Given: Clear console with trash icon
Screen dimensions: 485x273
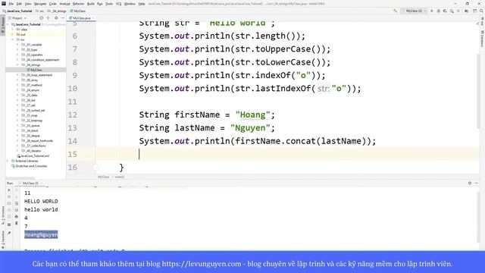Looking at the screenshot, I should (x=17, y=223).
